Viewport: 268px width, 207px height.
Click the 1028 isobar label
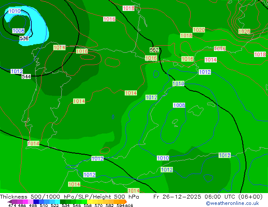244,31
